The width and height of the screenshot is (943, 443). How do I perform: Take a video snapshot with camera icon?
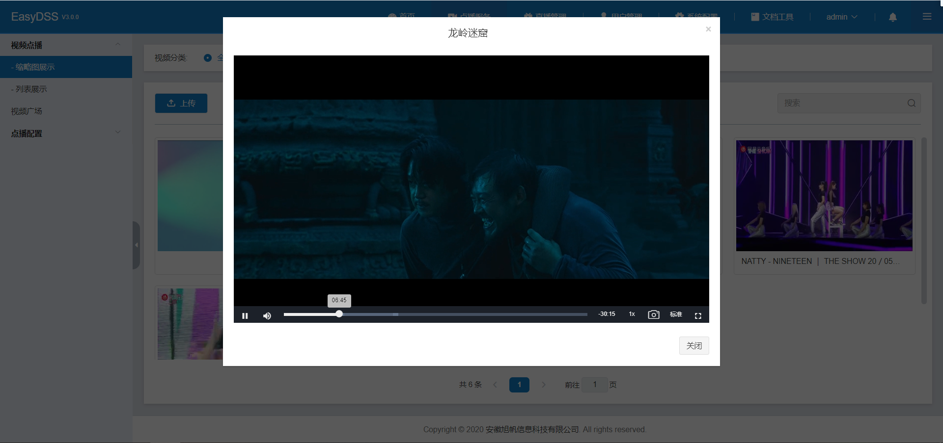654,315
